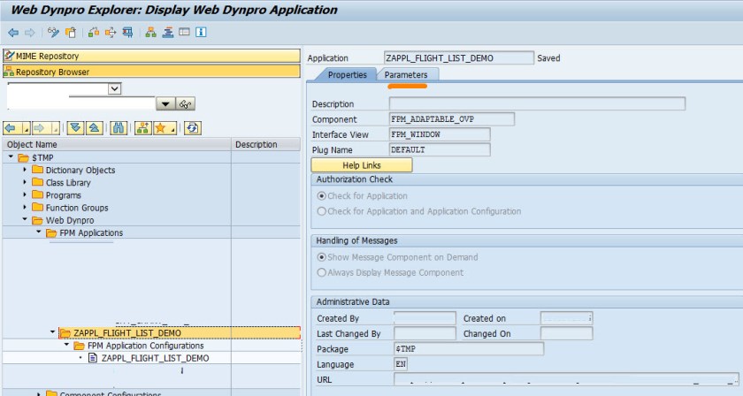This screenshot has width=743, height=396.
Task: Click the binoculars Find icon in tree toolbar
Action: 119,128
